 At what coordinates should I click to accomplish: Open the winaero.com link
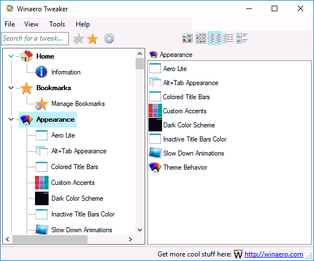click(274, 254)
